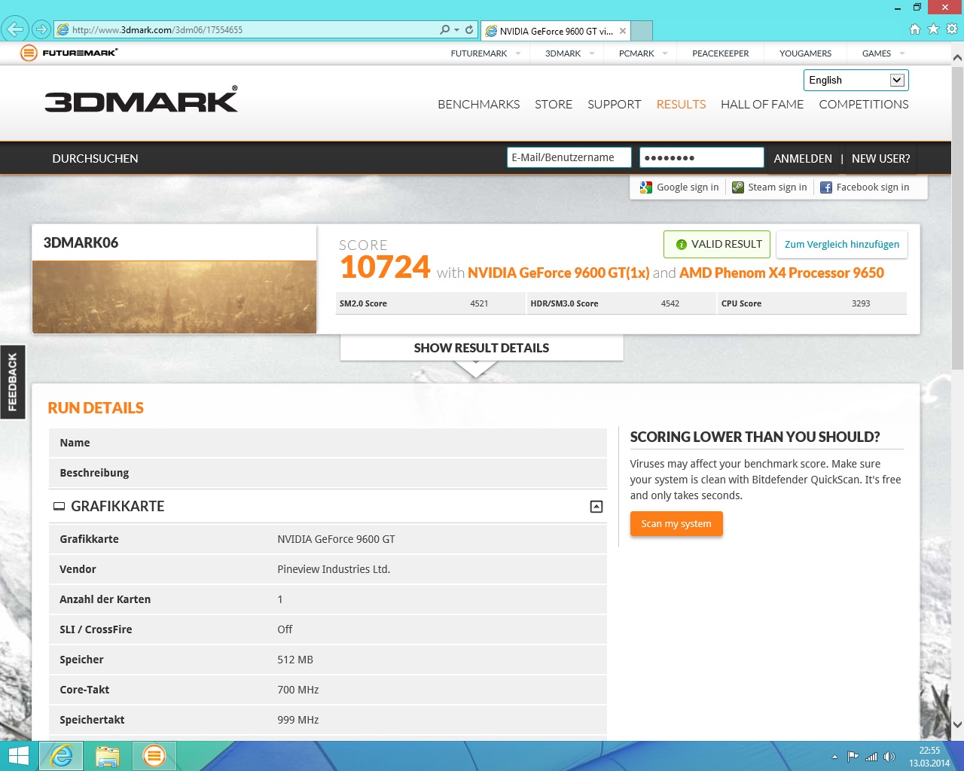The height and width of the screenshot is (771, 964).
Task: Open the browser Home icon
Action: pyautogui.click(x=915, y=29)
